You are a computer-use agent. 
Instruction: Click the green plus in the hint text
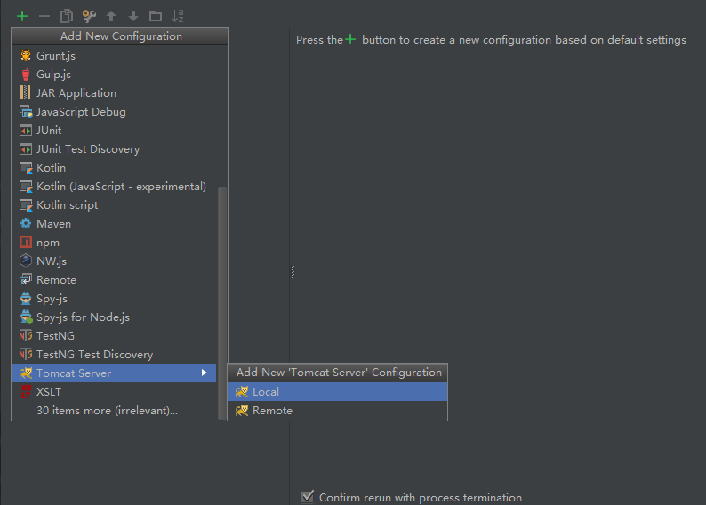coord(350,40)
